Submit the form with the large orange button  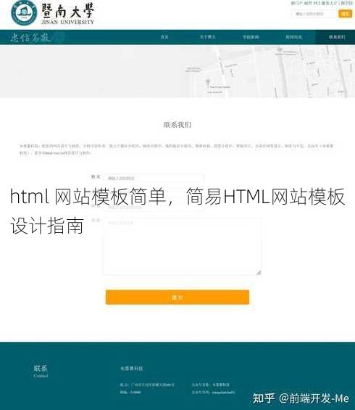[177, 297]
